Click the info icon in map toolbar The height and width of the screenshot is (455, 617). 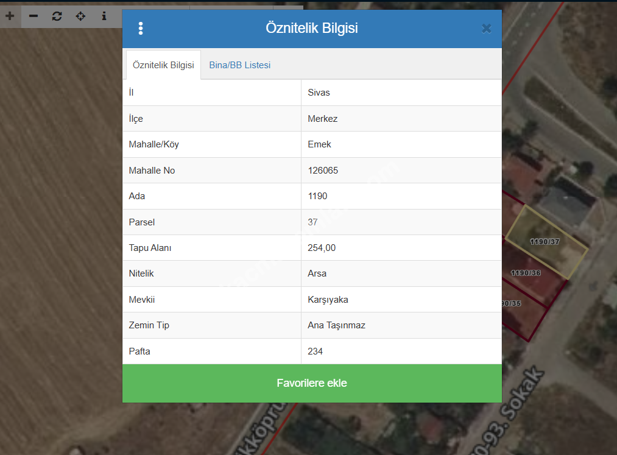pos(104,16)
